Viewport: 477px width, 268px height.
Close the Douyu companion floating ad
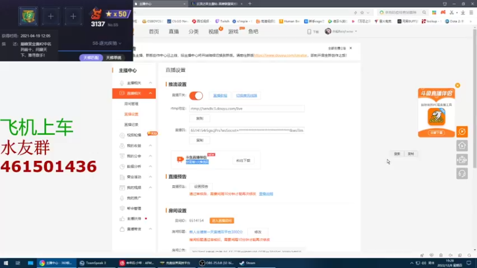tap(457, 85)
